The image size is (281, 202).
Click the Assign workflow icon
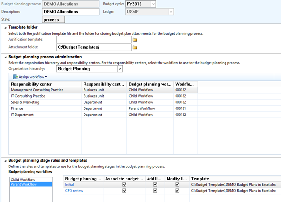pyautogui.click(x=15, y=77)
